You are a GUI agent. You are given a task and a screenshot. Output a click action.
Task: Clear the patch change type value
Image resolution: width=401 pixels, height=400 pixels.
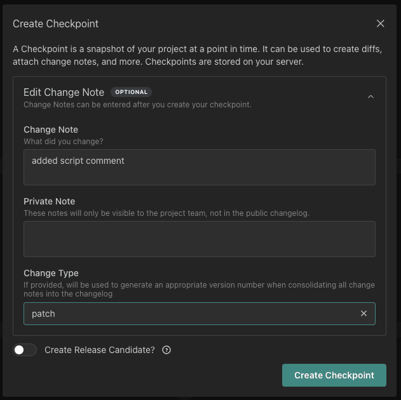364,314
